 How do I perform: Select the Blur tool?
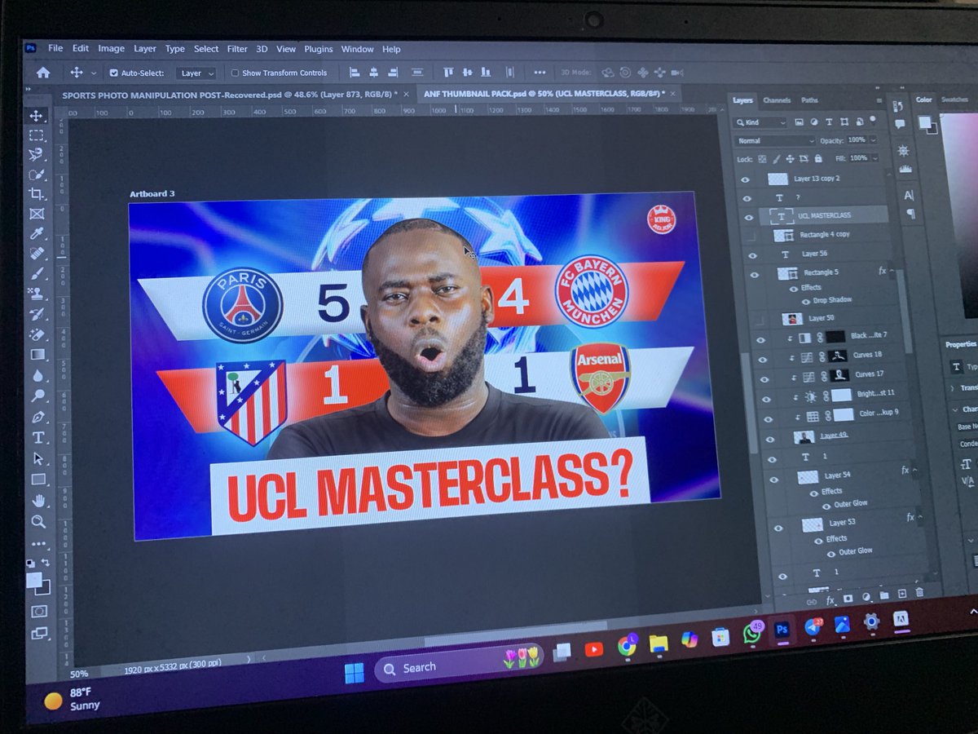pos(37,375)
